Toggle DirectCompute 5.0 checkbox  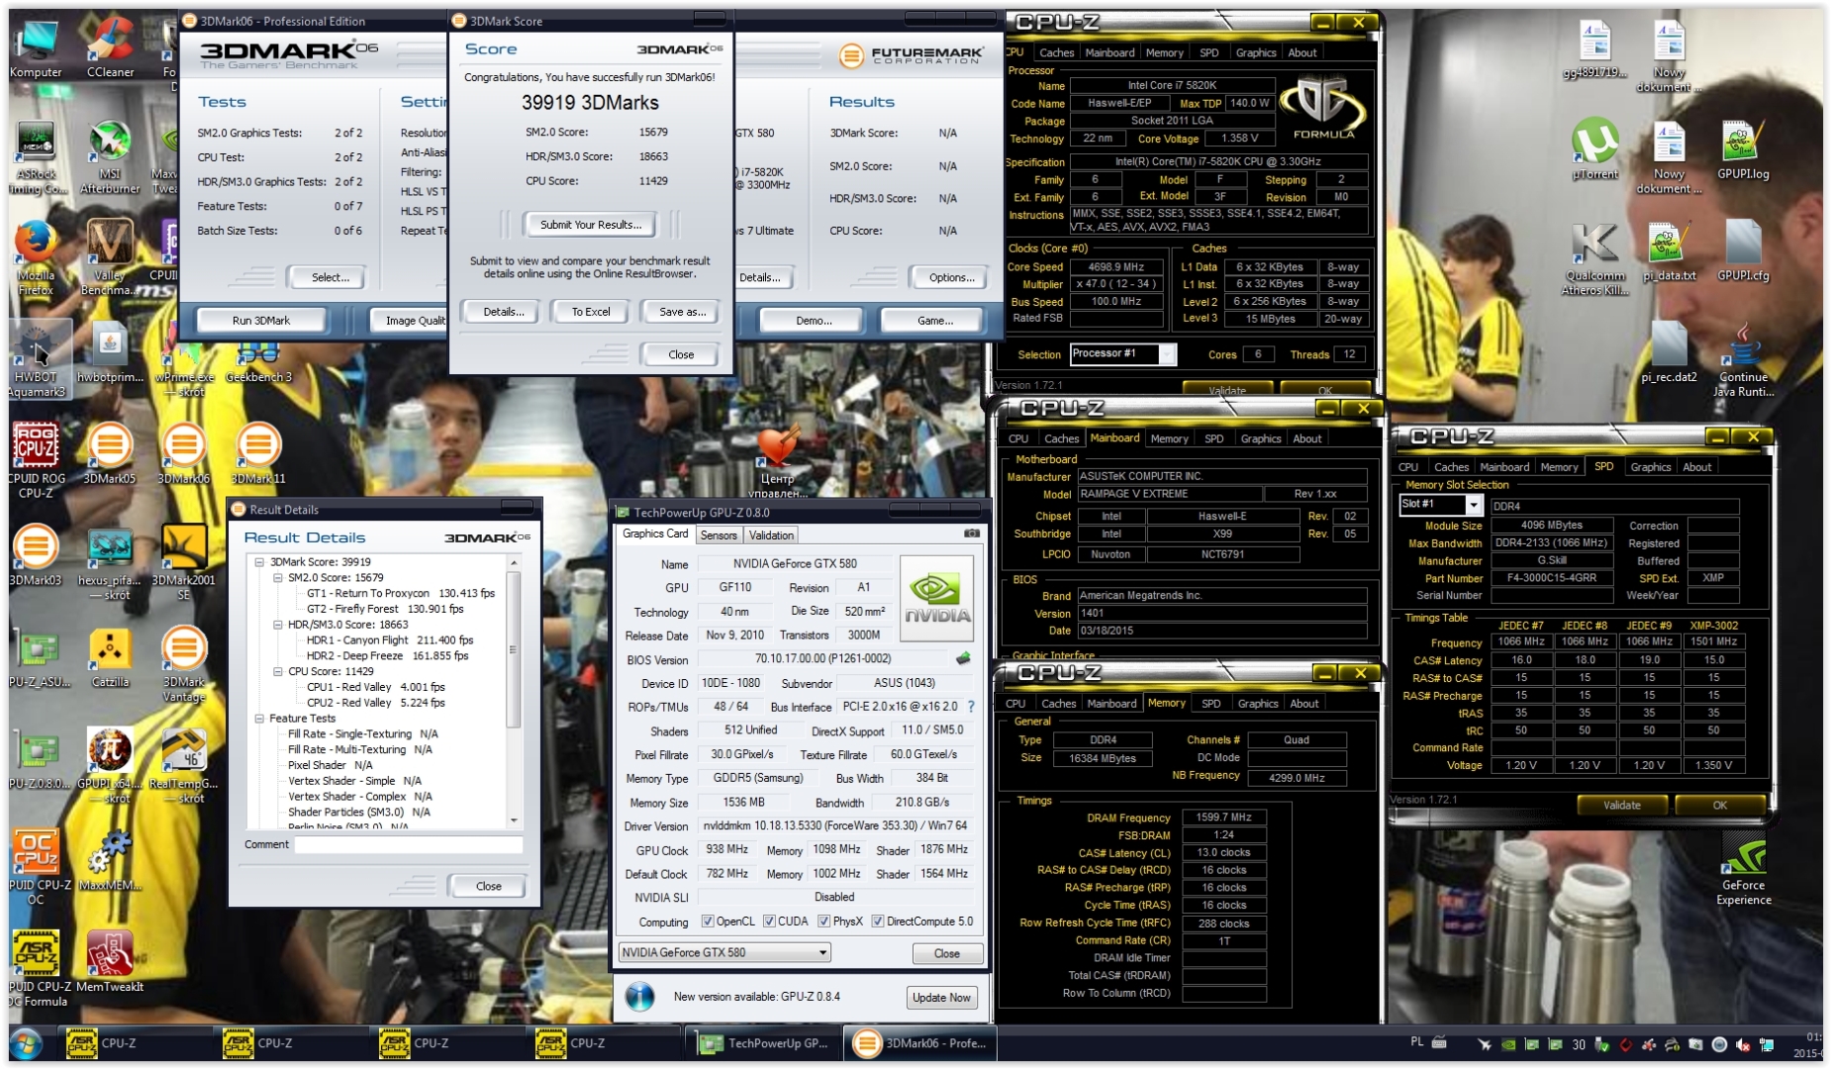[877, 922]
